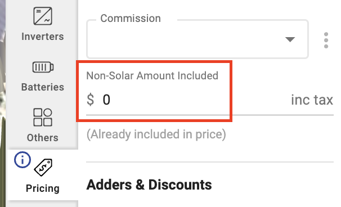This screenshot has width=341, height=207.
Task: Open the three-dot menu next to Commission
Action: pyautogui.click(x=326, y=40)
